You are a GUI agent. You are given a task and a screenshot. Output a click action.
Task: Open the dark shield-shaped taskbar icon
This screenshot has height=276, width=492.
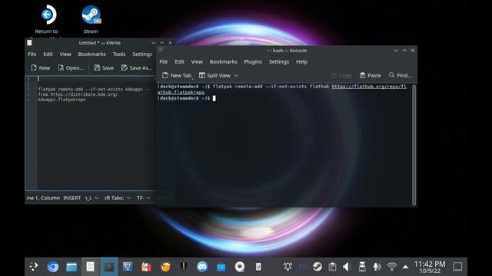pos(184,267)
